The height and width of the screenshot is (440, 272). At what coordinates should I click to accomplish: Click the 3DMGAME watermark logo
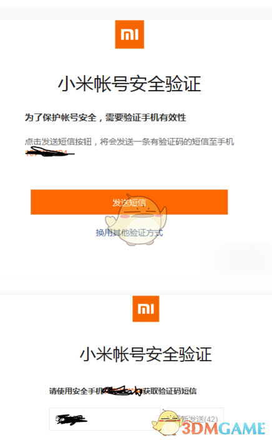[x=223, y=428]
